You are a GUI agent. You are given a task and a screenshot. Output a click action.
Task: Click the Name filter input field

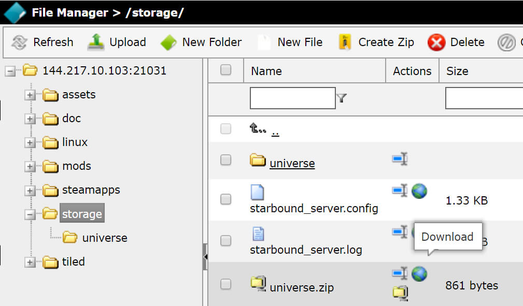click(292, 98)
